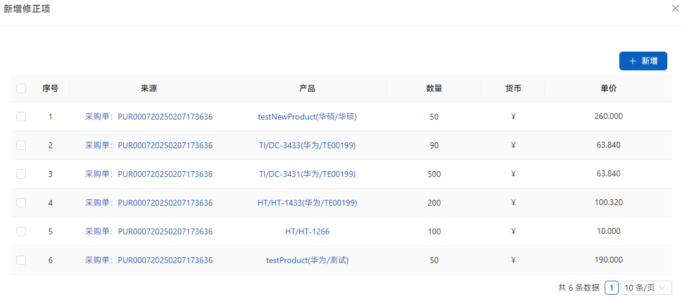This screenshot has width=682, height=300.
Task: Open testNewProduct(华硕/华硕) product link
Action: coord(307,117)
